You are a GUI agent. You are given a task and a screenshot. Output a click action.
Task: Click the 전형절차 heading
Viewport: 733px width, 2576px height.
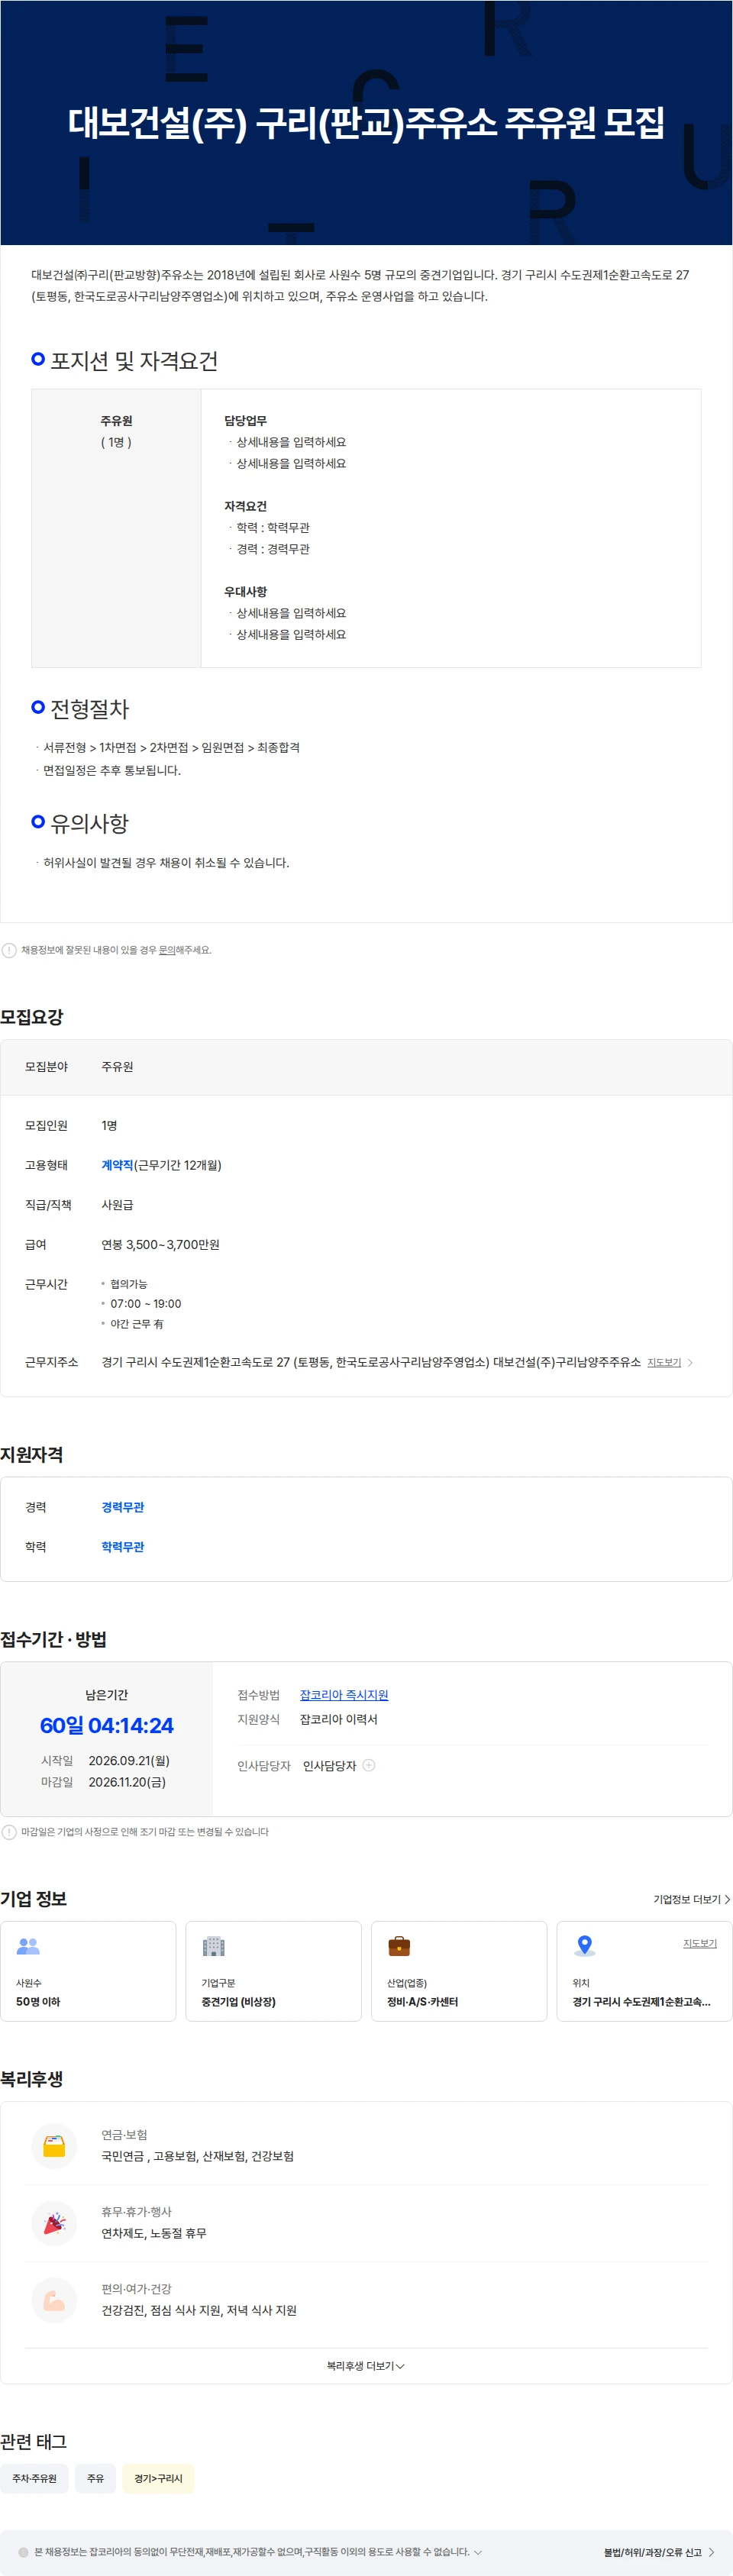pos(90,709)
